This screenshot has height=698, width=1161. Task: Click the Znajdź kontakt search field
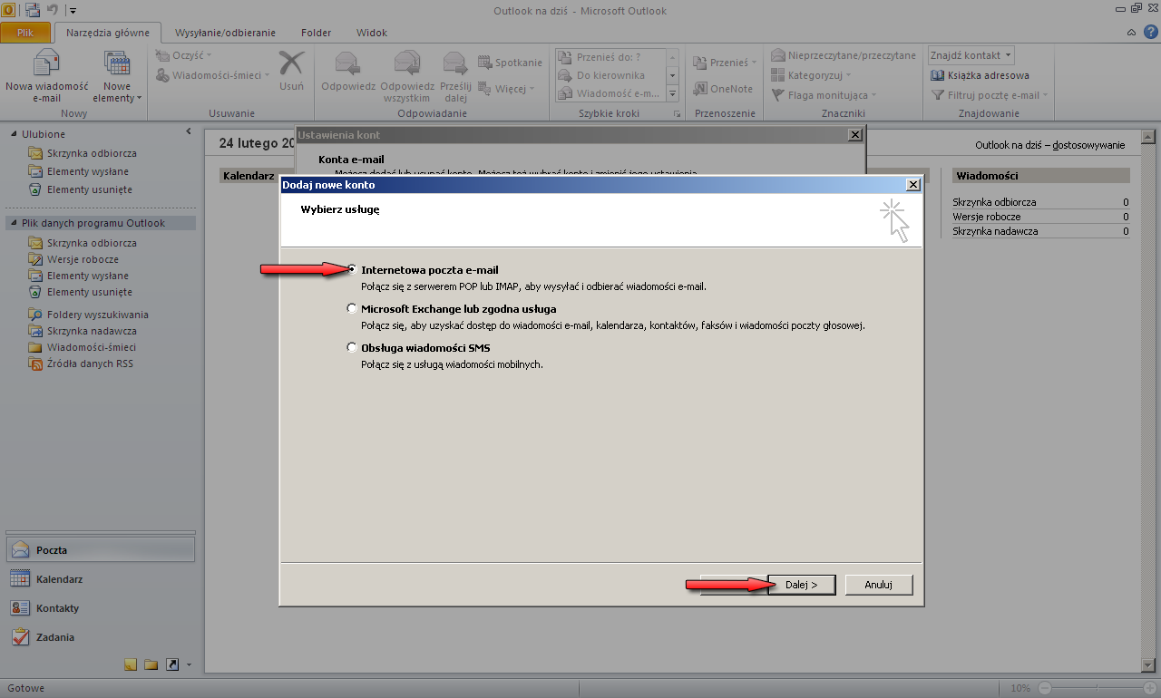971,55
